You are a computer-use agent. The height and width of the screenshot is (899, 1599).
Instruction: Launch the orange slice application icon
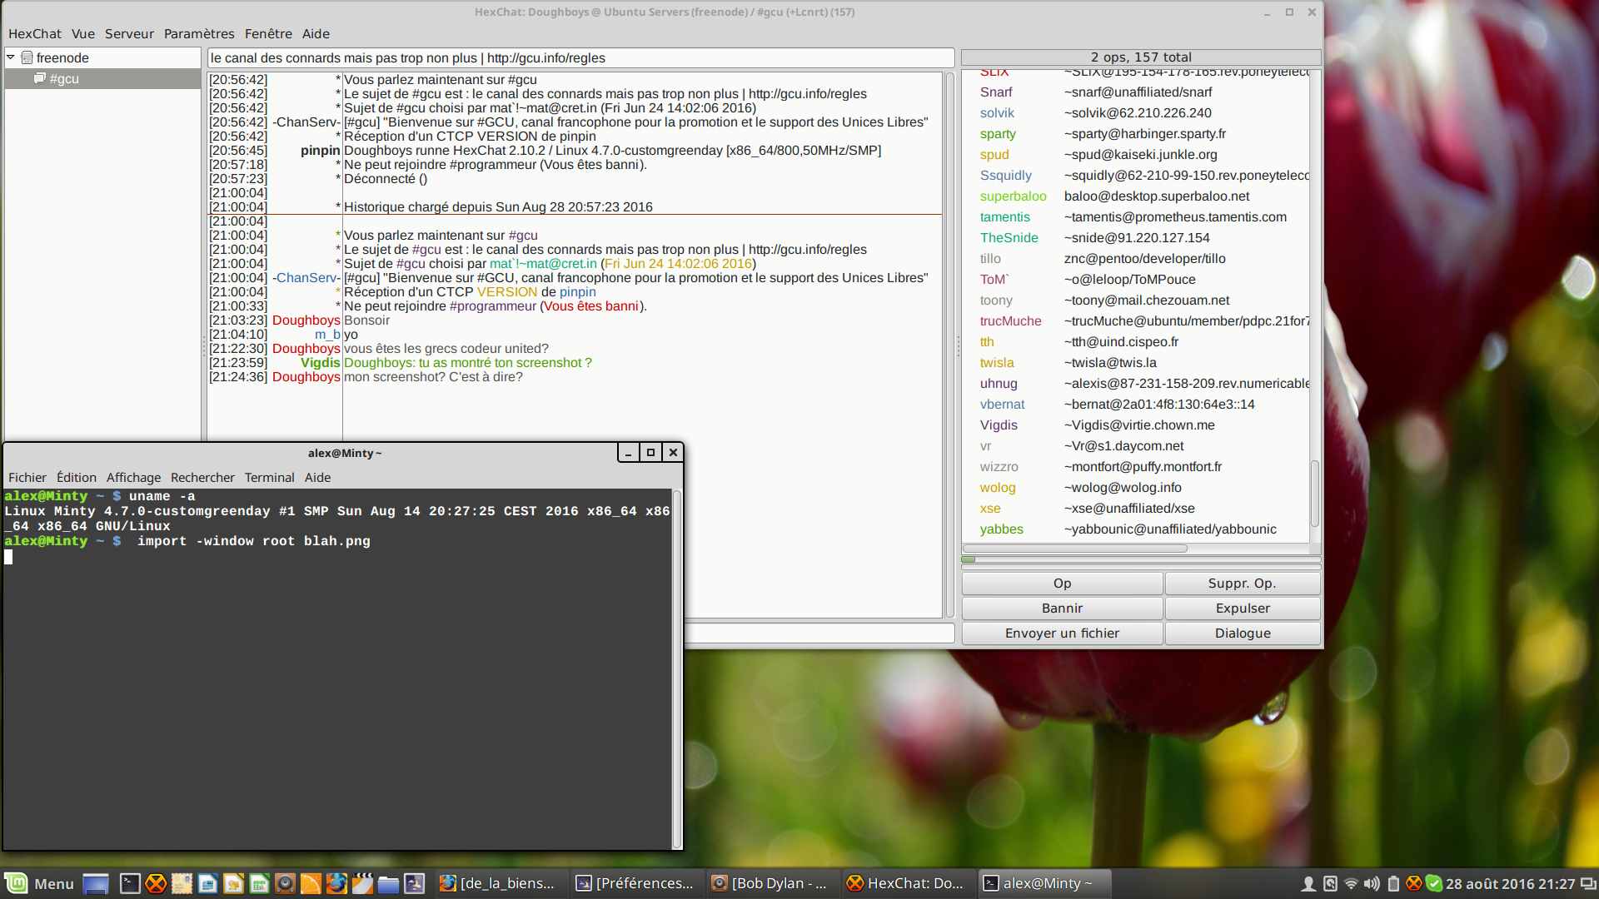[x=311, y=883]
